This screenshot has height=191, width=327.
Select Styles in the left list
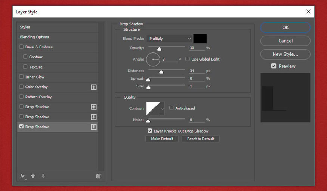25,27
